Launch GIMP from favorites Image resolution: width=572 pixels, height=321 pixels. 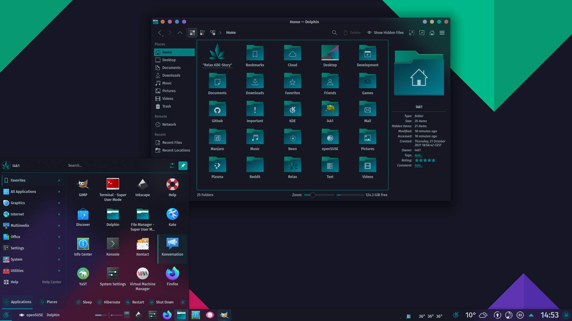point(83,188)
